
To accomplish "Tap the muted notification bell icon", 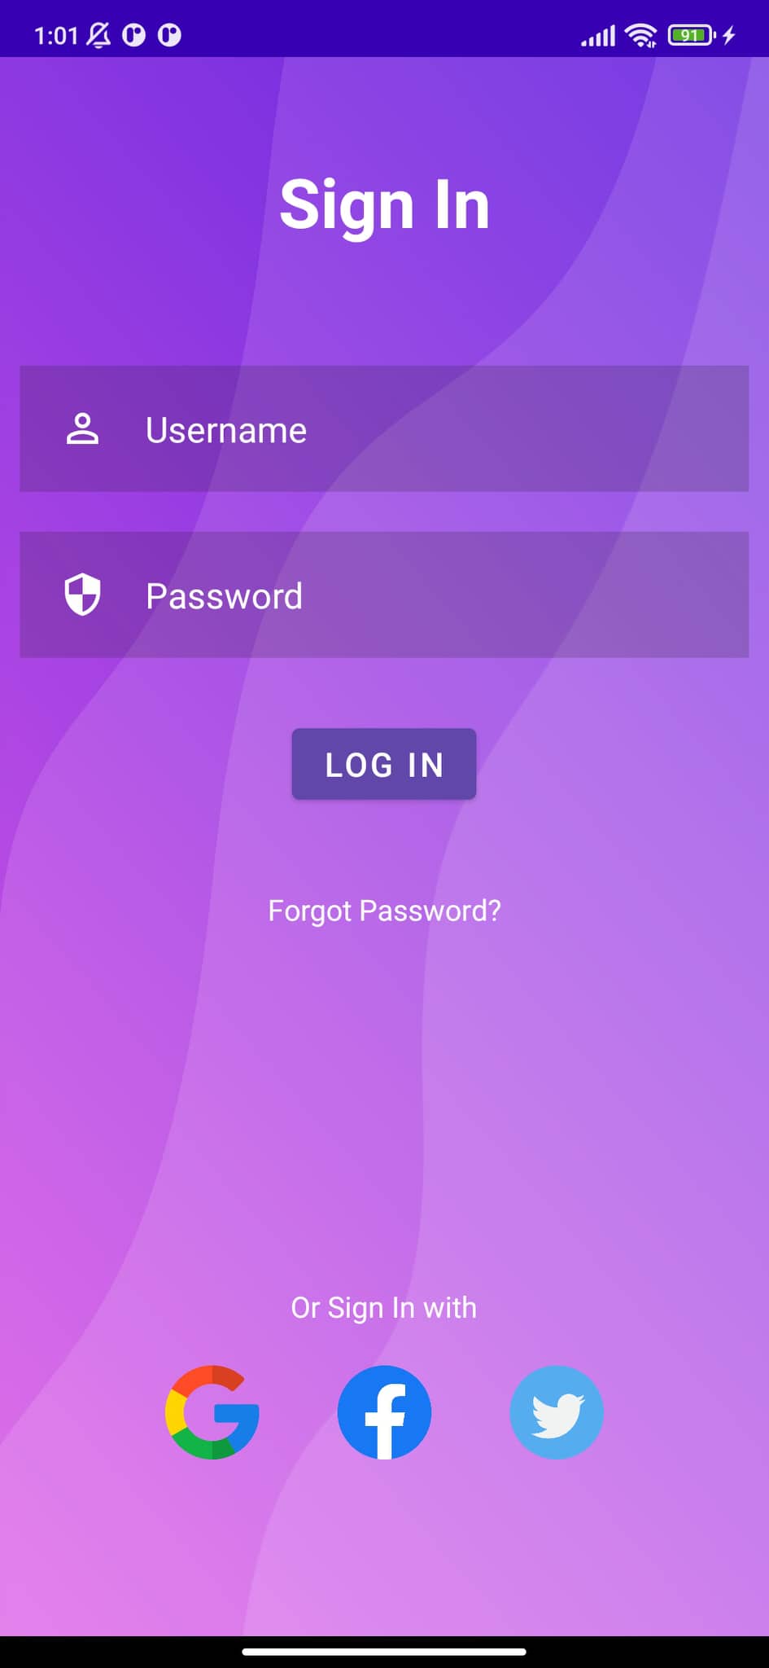I will (99, 35).
